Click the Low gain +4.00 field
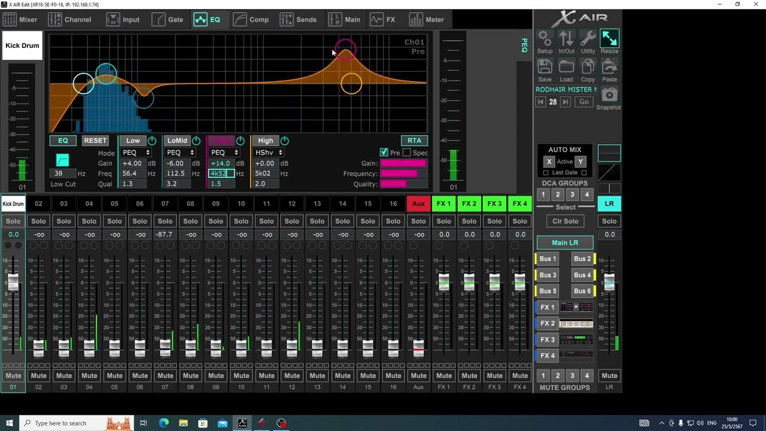 [x=133, y=163]
